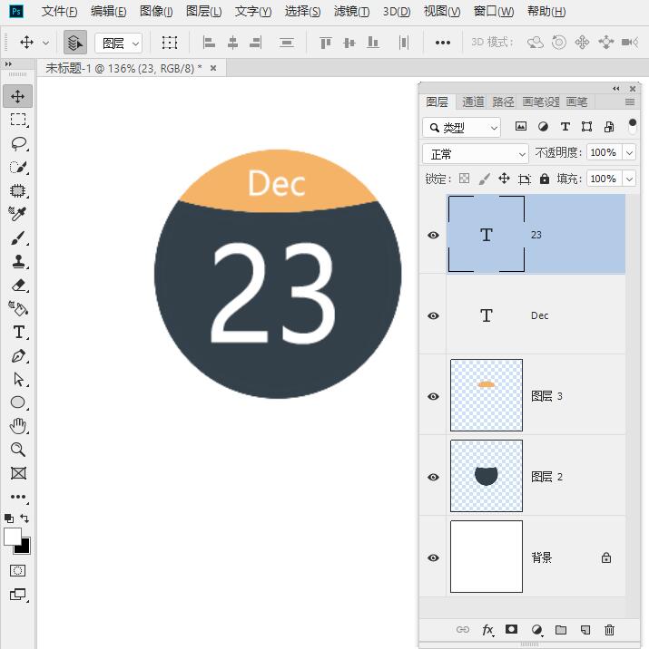Choose the Clone Stamp tool
Image resolution: width=649 pixels, height=649 pixels.
(x=18, y=262)
